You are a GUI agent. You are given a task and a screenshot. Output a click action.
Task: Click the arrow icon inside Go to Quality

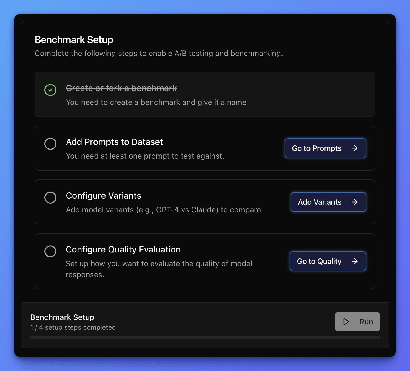355,261
